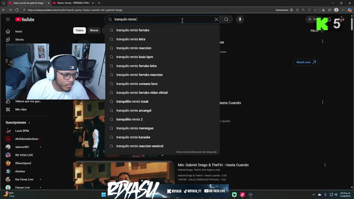This screenshot has height=199, width=354.
Task: Open Edge profile avatar
Action: (x=336, y=10)
